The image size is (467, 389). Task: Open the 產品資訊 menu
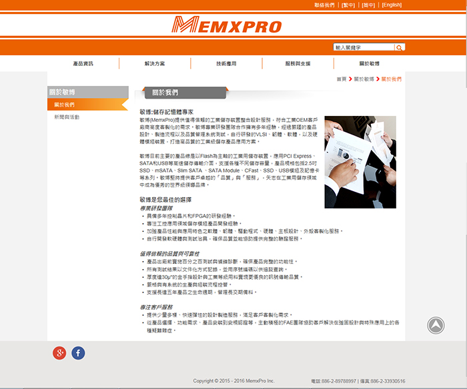[x=83, y=64]
